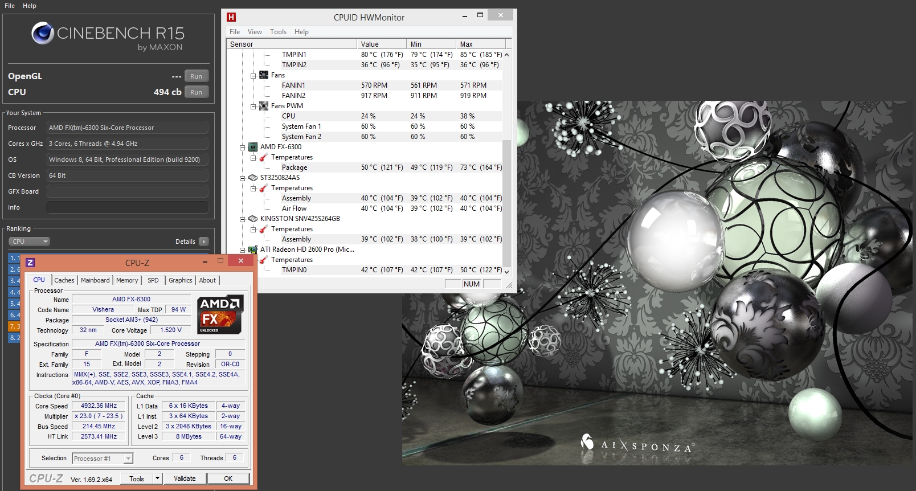Collapse the AMD FX-6300 tree node
The image size is (916, 491).
point(243,147)
